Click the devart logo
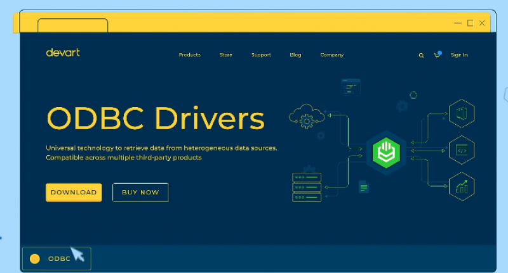 click(63, 53)
